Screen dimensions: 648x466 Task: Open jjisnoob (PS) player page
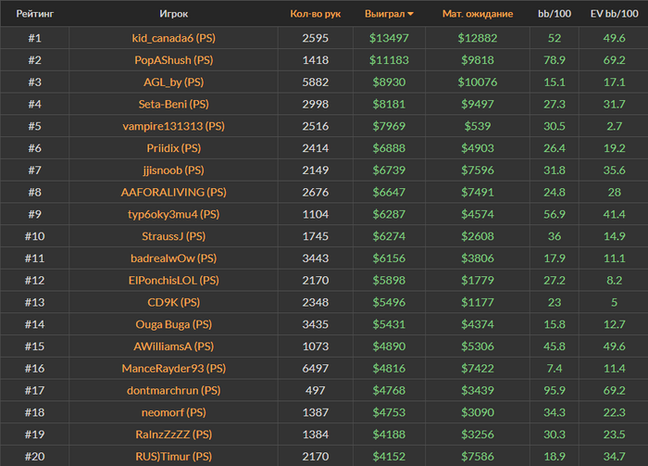coord(173,170)
